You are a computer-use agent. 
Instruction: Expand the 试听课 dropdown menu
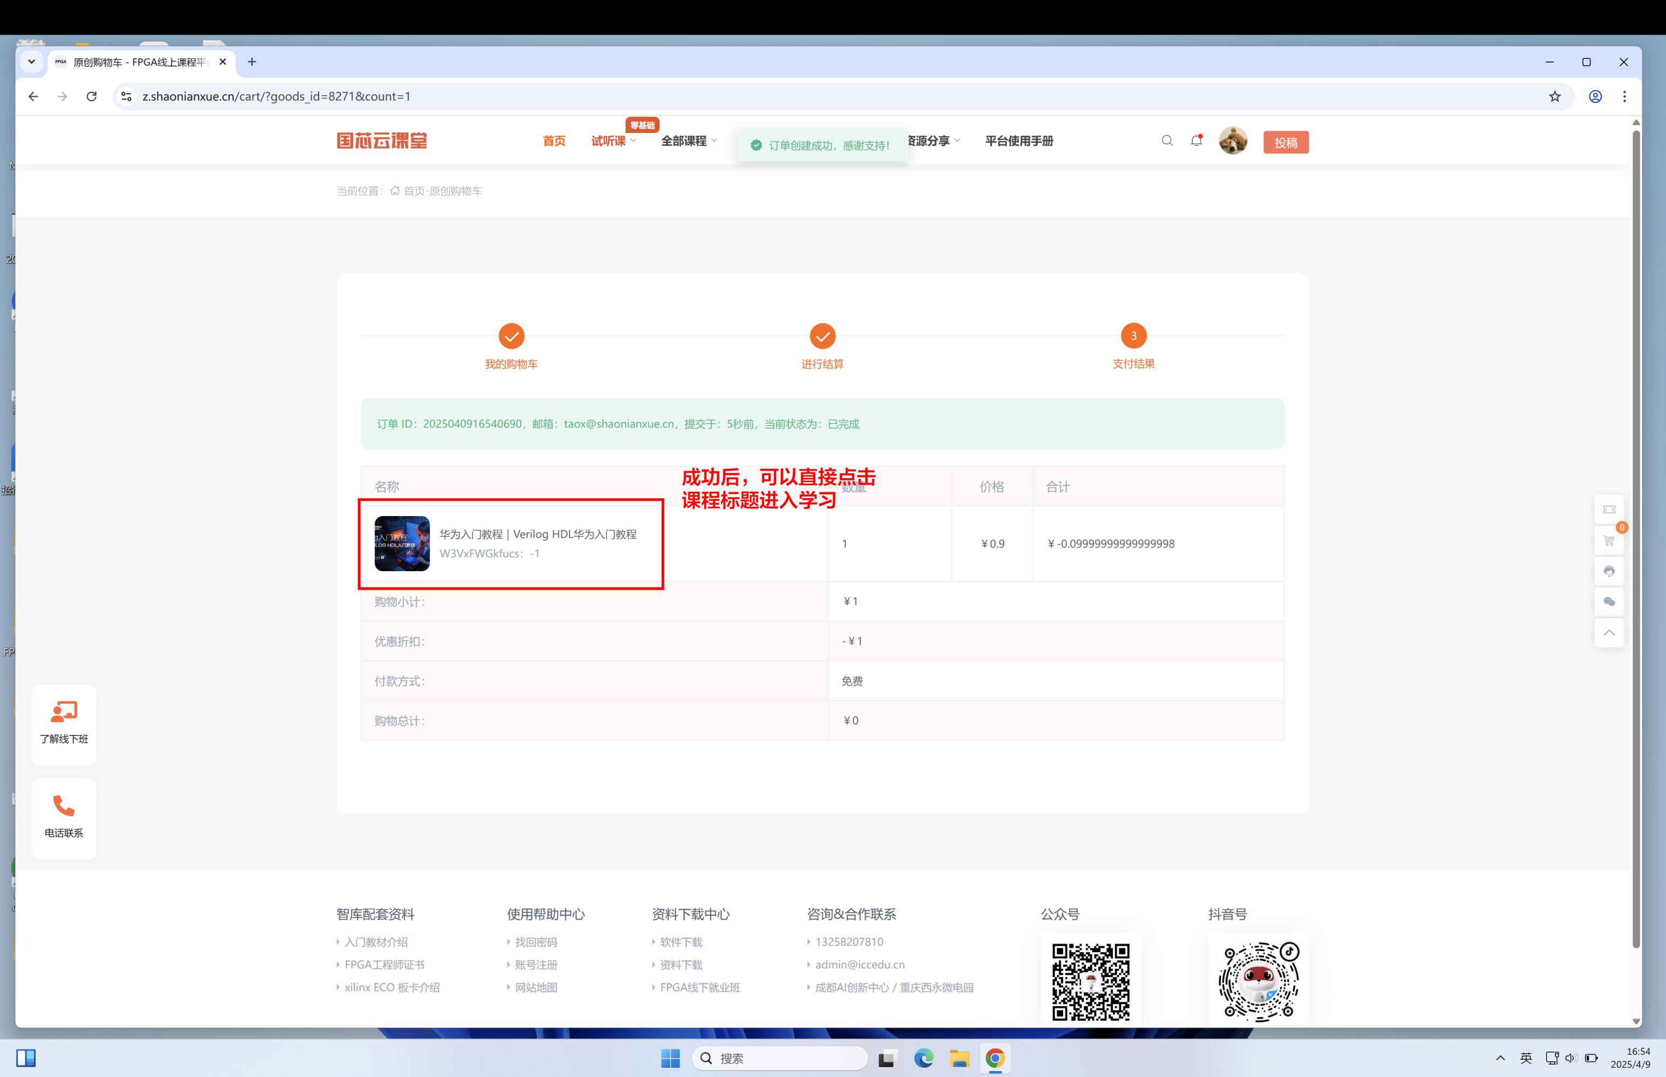(609, 141)
